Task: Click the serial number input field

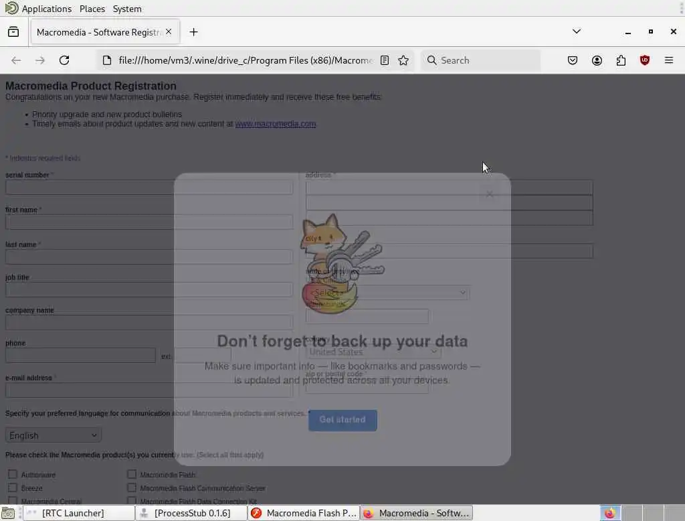Action: (x=149, y=188)
